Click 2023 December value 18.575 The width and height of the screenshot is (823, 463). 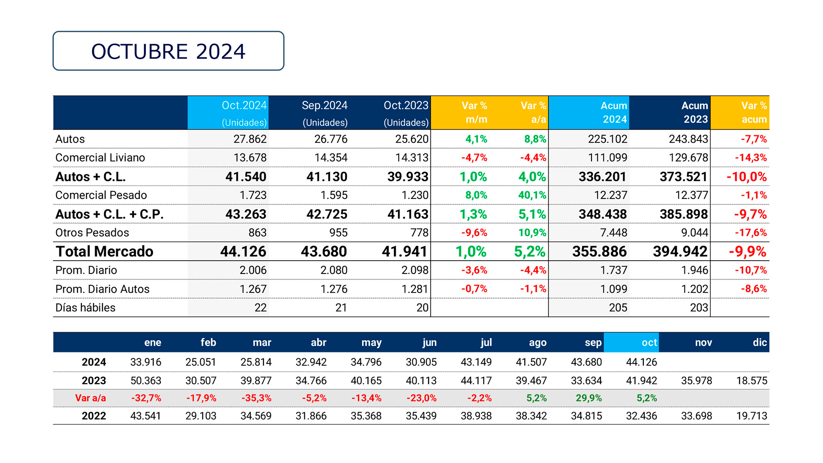tap(752, 381)
